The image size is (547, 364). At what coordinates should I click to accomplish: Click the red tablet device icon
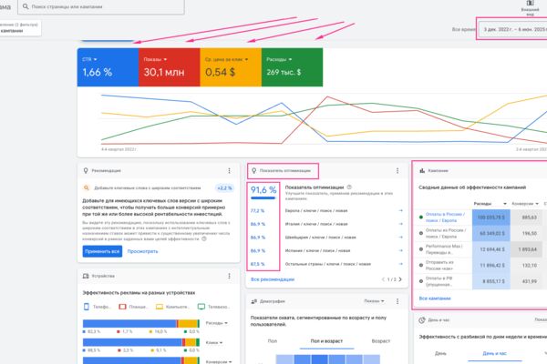[x=122, y=307]
